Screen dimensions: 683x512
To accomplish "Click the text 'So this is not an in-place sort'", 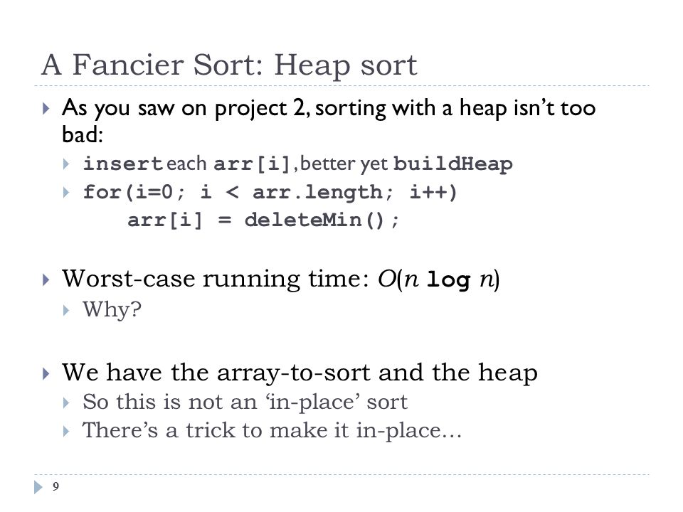I will (245, 402).
